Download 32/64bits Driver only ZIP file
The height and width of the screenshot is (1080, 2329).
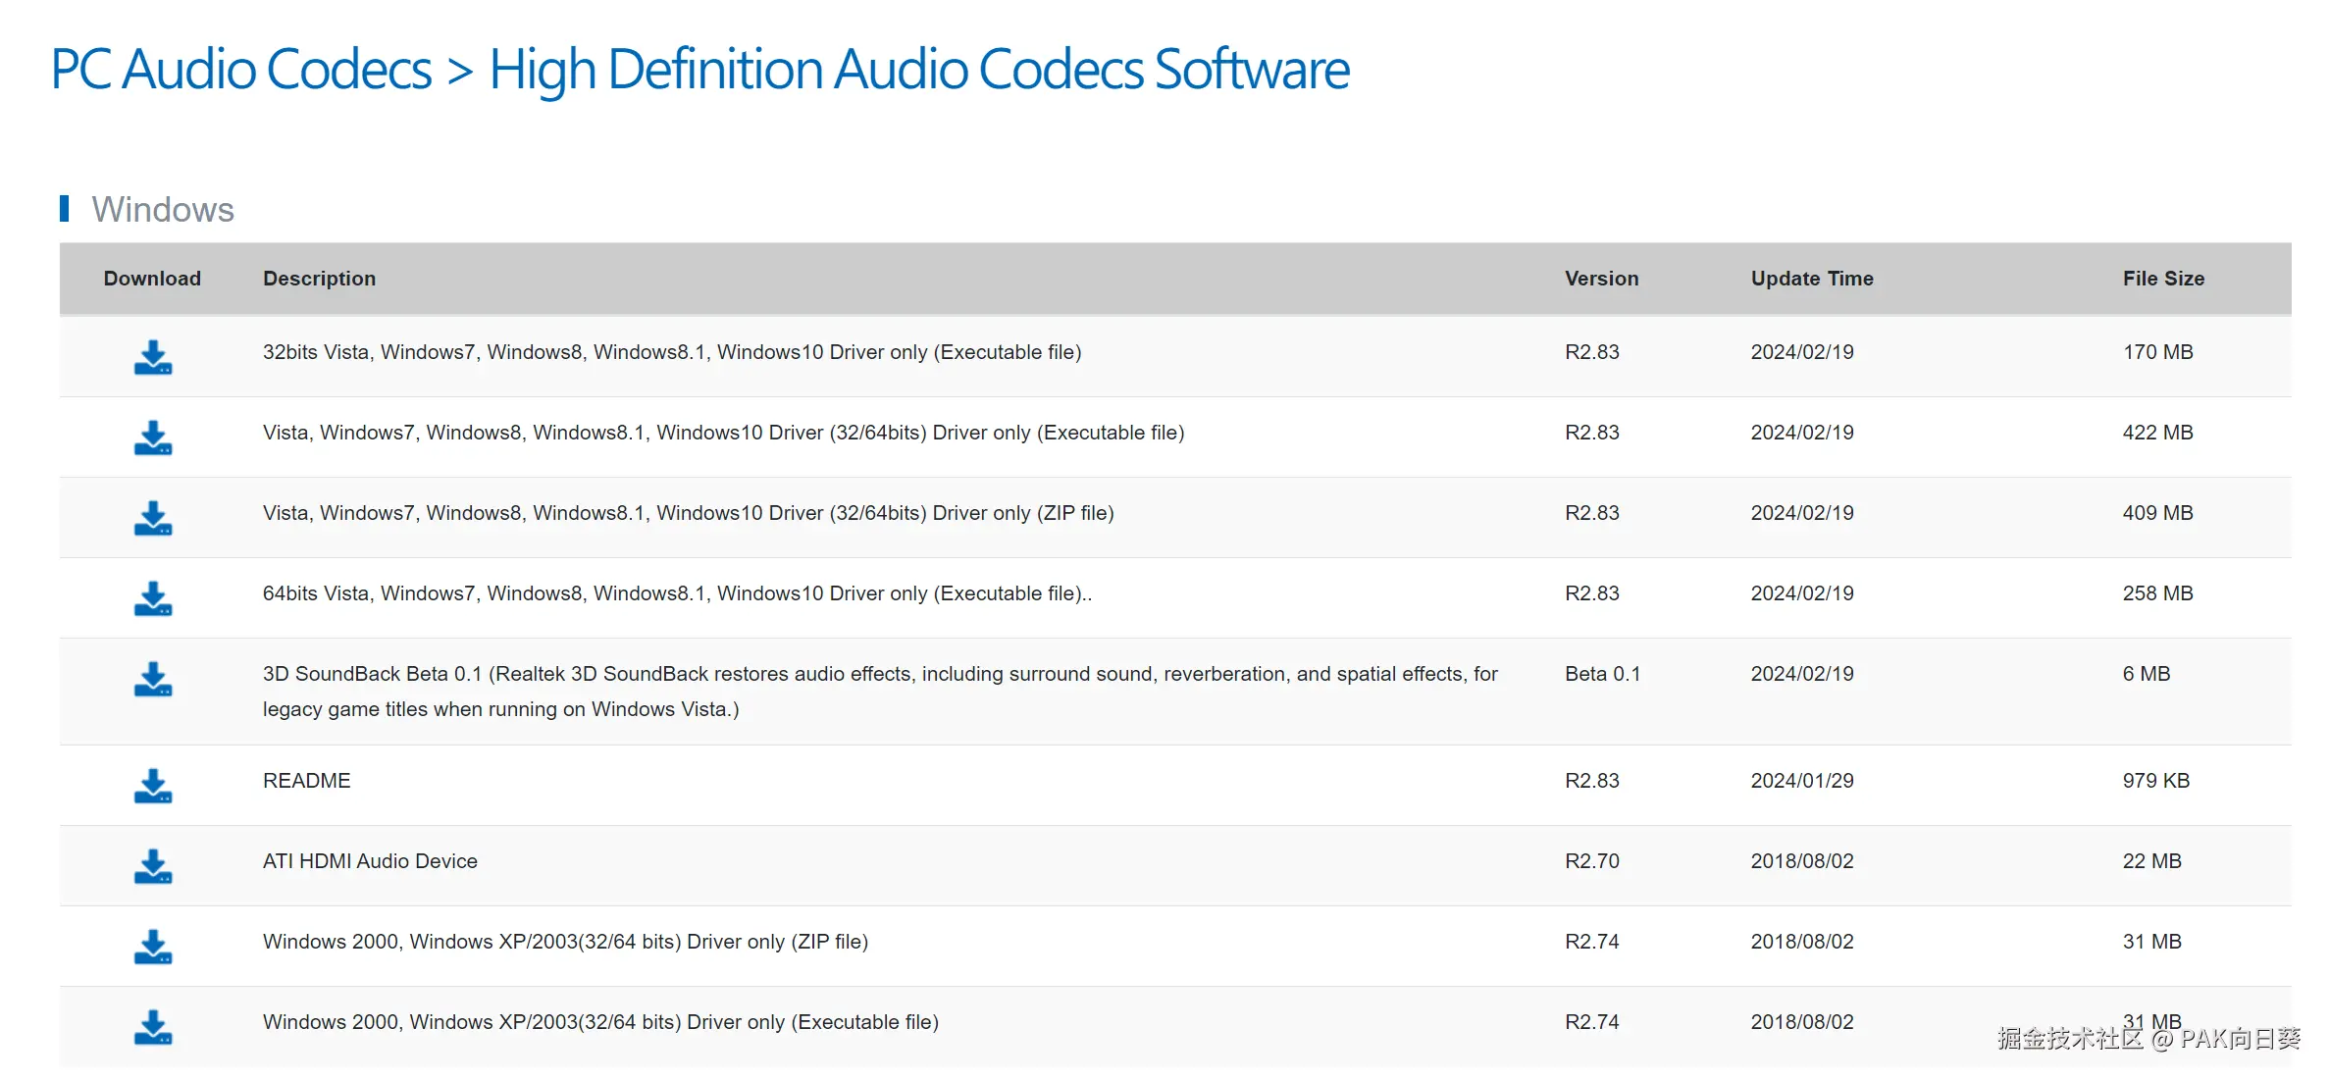pos(153,518)
